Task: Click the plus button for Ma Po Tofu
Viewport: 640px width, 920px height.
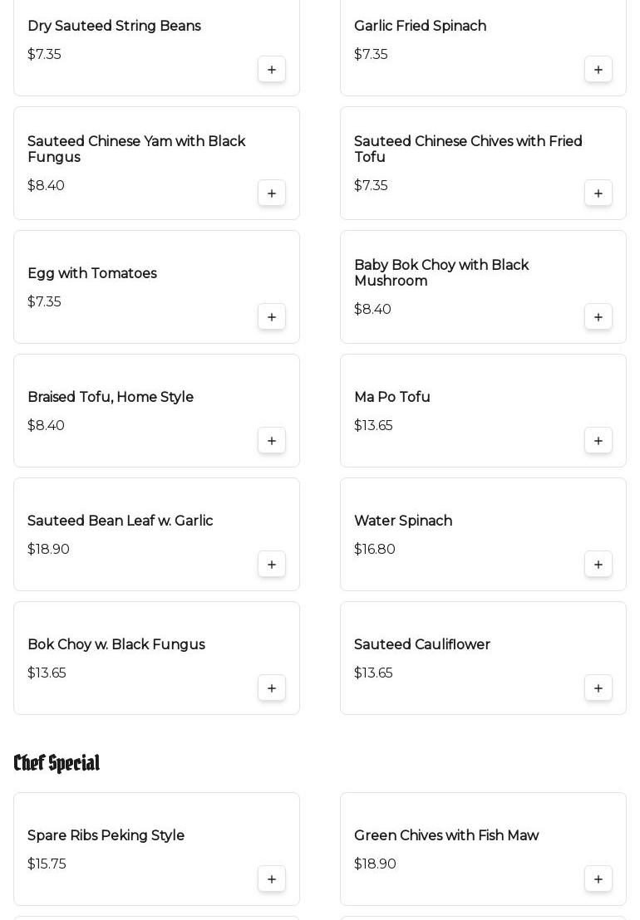Action: (x=598, y=441)
